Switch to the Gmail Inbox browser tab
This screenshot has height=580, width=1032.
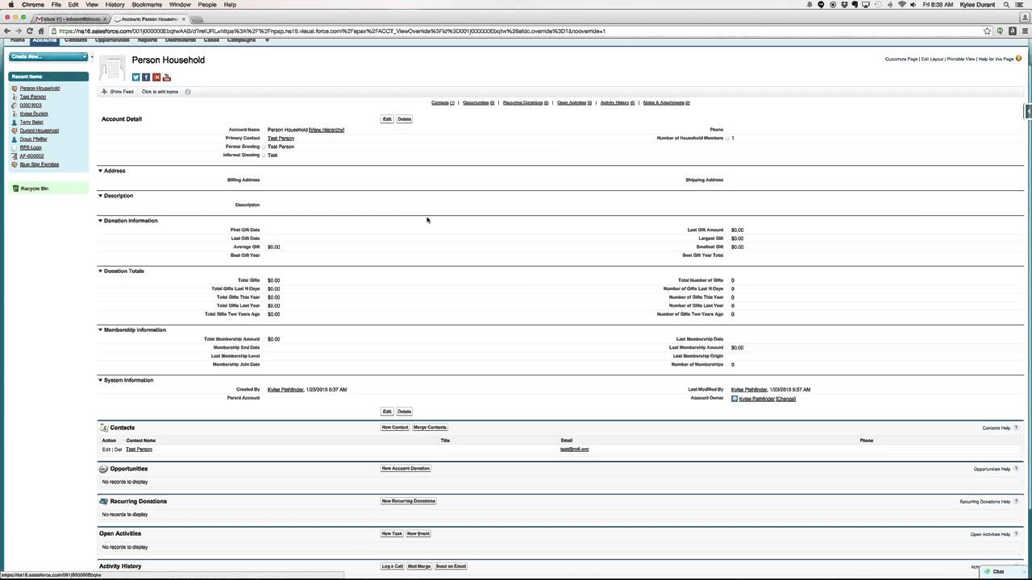71,19
